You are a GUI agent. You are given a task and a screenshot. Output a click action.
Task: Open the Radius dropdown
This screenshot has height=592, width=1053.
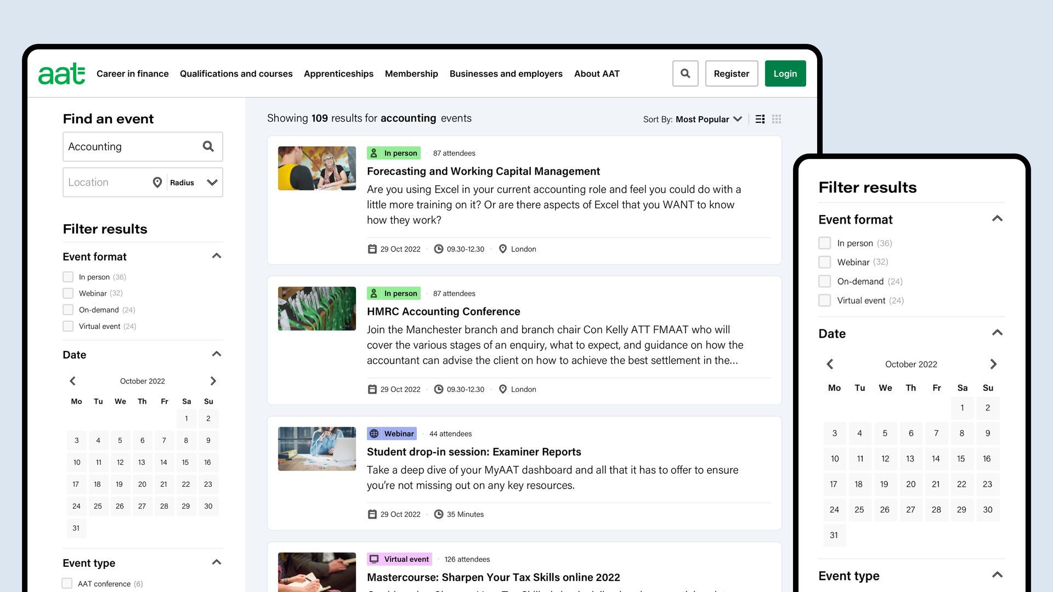click(x=194, y=183)
